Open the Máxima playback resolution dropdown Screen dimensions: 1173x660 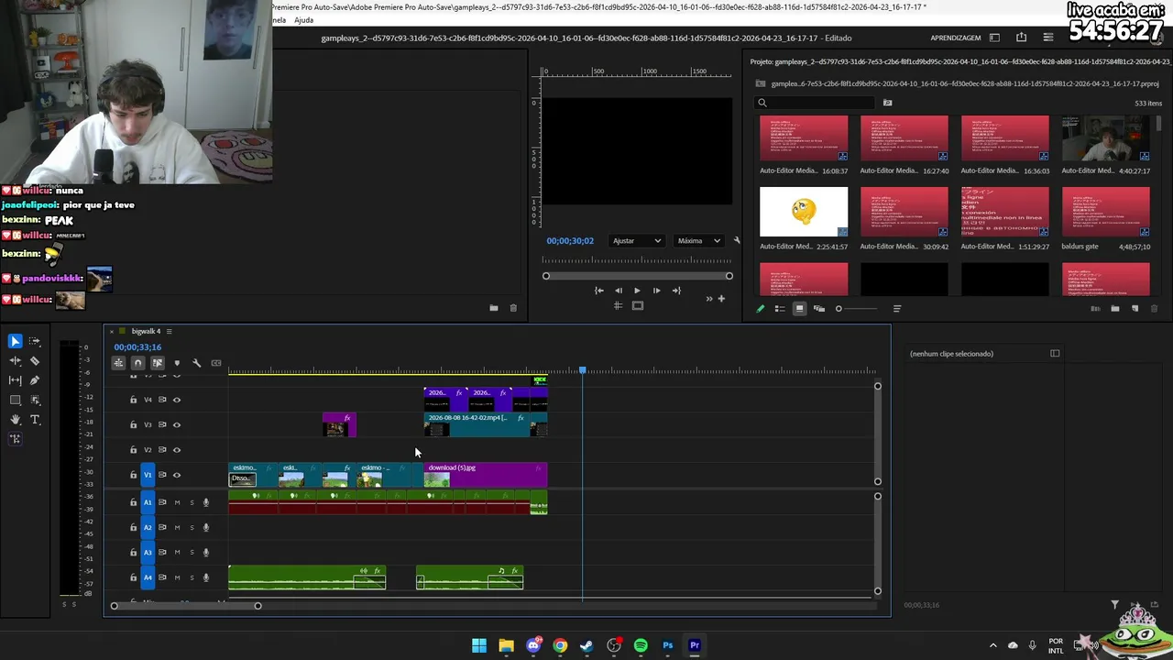698,241
